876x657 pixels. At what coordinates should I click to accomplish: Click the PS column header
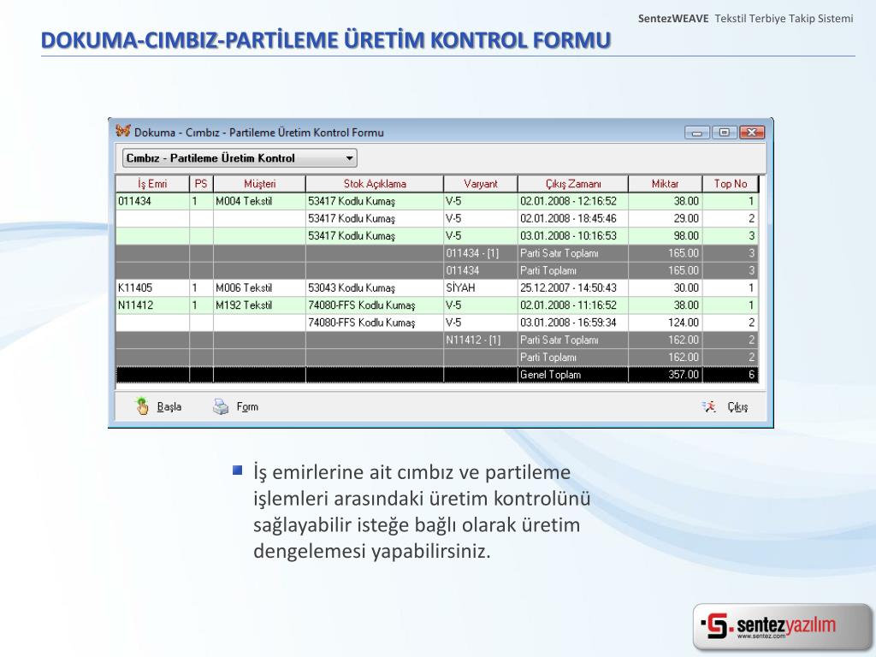pos(201,184)
